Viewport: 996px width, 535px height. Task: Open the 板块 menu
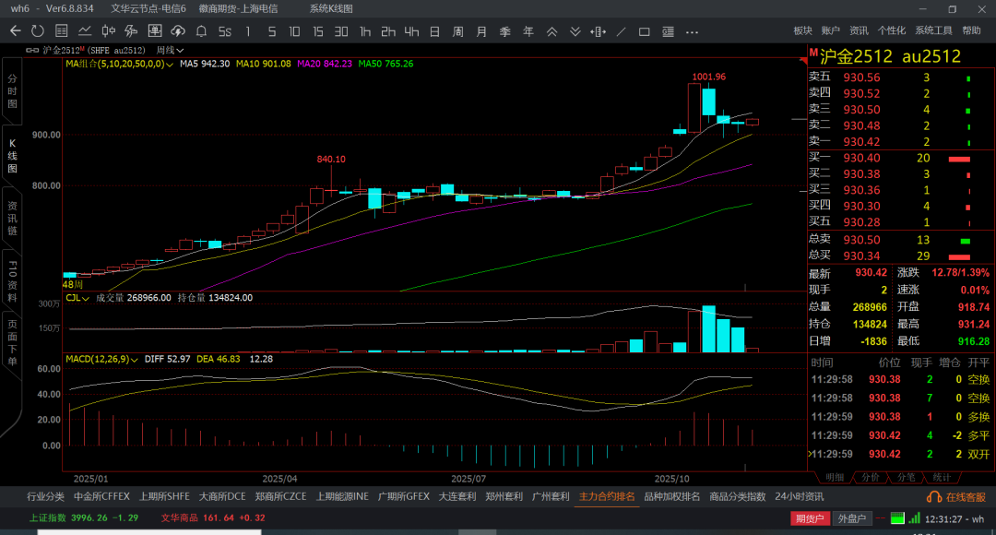click(803, 30)
